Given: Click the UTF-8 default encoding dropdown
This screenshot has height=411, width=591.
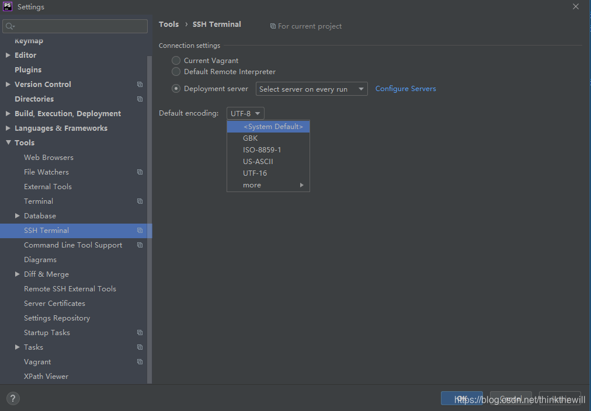Looking at the screenshot, I should [245, 113].
